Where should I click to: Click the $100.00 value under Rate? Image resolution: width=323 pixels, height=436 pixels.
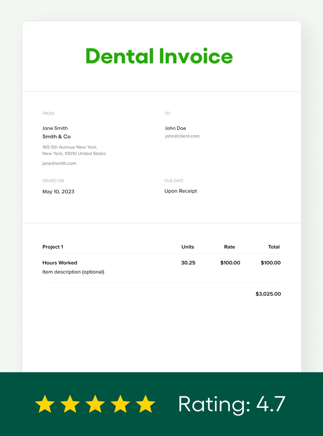tap(230, 263)
